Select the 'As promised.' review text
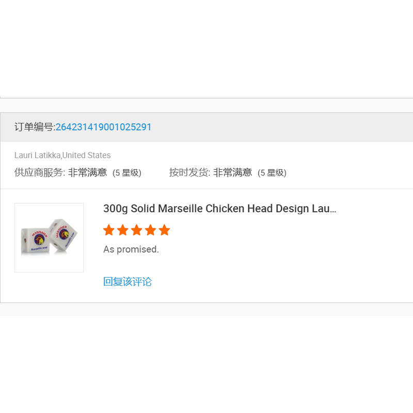Screen dimensions: 413x413 pos(131,249)
